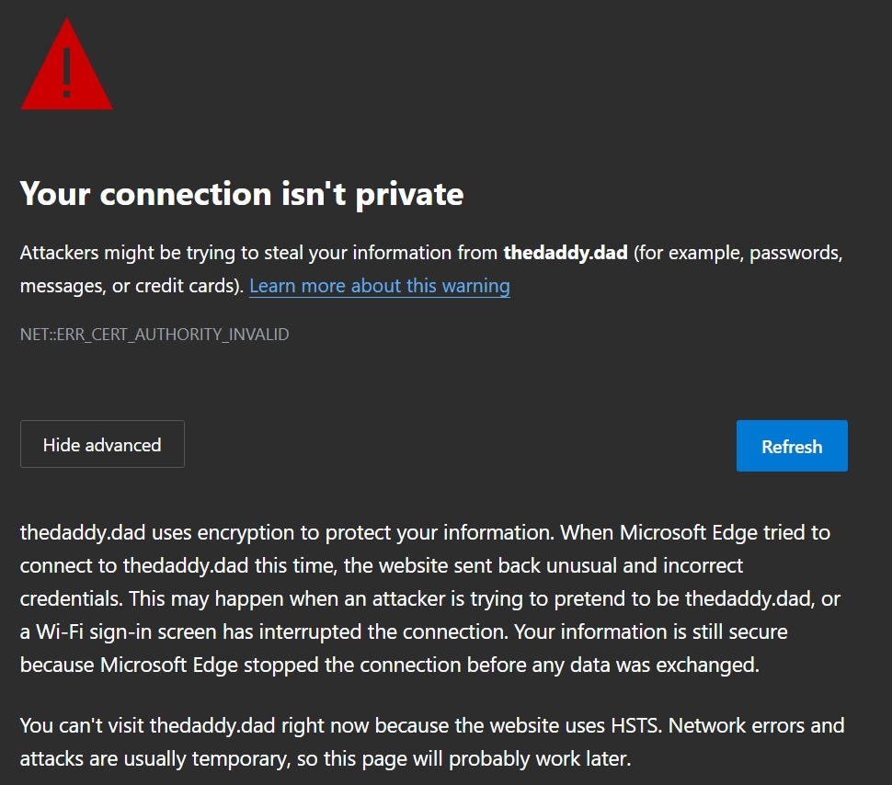Click the NET::ERR_CERT_AUTHORITY_INVALID error code

pyautogui.click(x=154, y=335)
